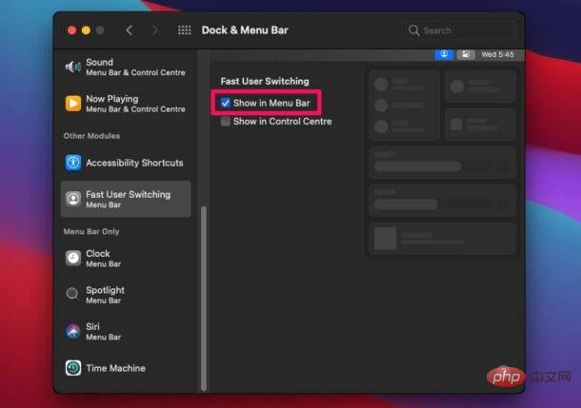The width and height of the screenshot is (581, 408).
Task: Open the Time Machine icon
Action: pyautogui.click(x=73, y=368)
